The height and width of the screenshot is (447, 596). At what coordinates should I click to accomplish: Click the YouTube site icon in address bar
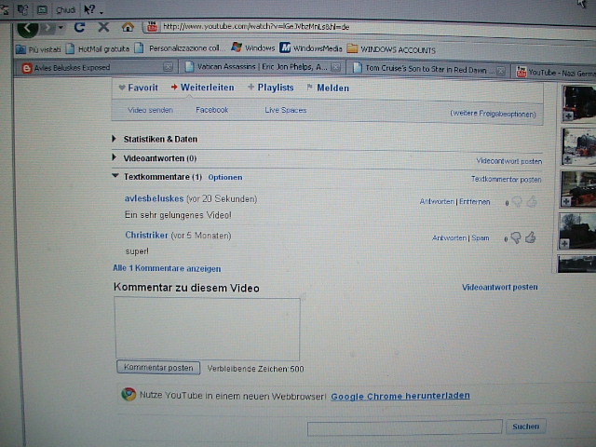[x=152, y=27]
